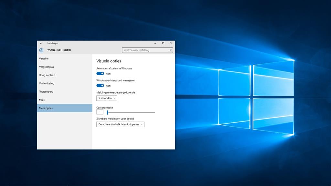Switch to the Muis section
This screenshot has width=331, height=186.
click(65, 100)
